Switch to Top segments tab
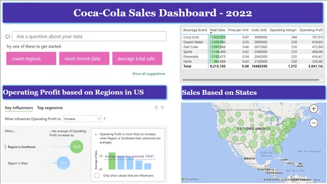The image size is (327, 184). point(50,108)
